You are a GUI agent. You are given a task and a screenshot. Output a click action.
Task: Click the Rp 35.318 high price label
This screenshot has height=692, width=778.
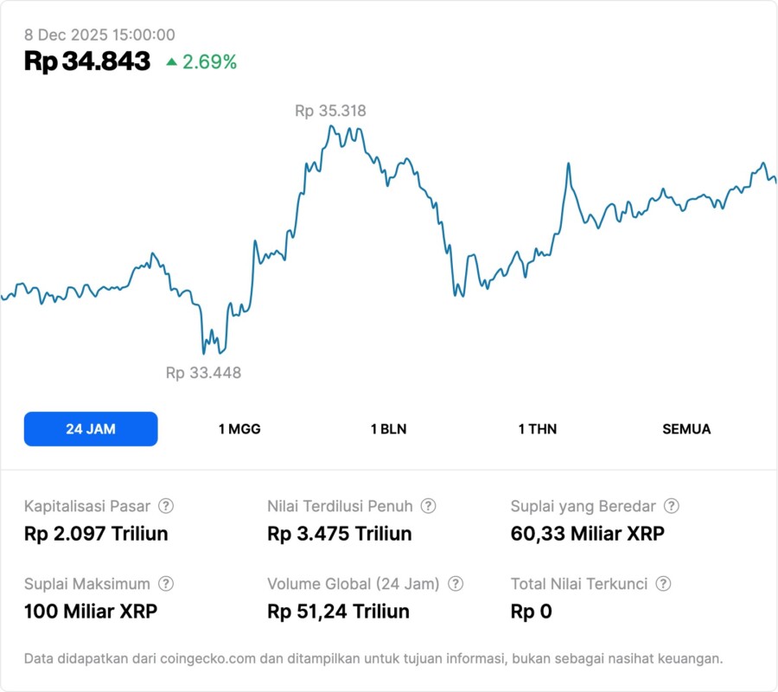[x=330, y=111]
